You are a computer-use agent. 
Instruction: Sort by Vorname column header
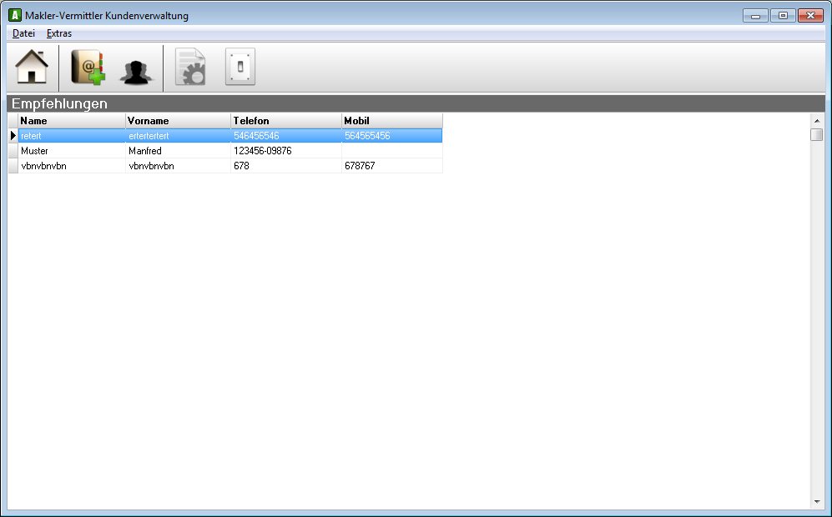point(178,121)
